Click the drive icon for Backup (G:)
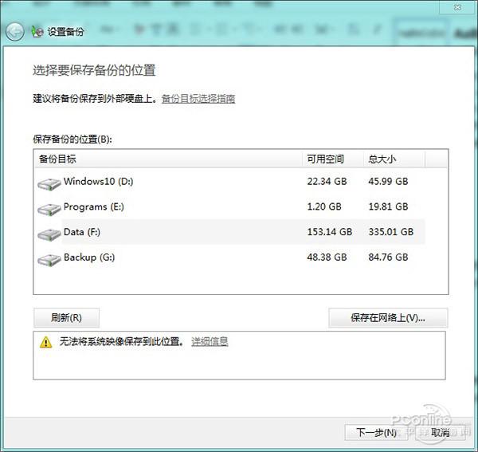Screen dimensions: 478x452 tap(49, 260)
